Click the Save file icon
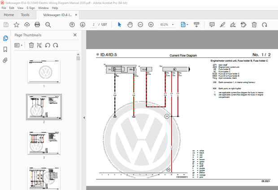This screenshot has height=190, width=278. (x=6, y=25)
